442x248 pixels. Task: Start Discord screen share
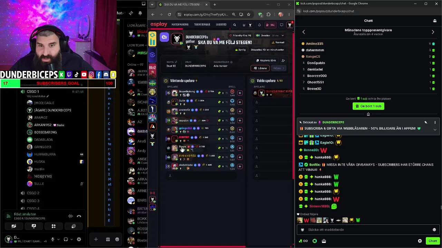33,226
